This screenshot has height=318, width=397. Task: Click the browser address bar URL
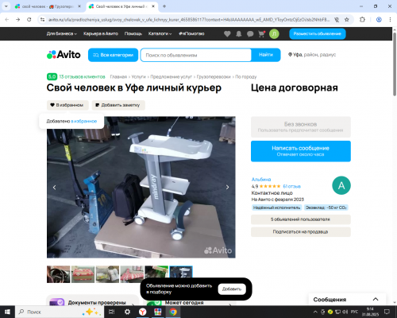pos(189,20)
